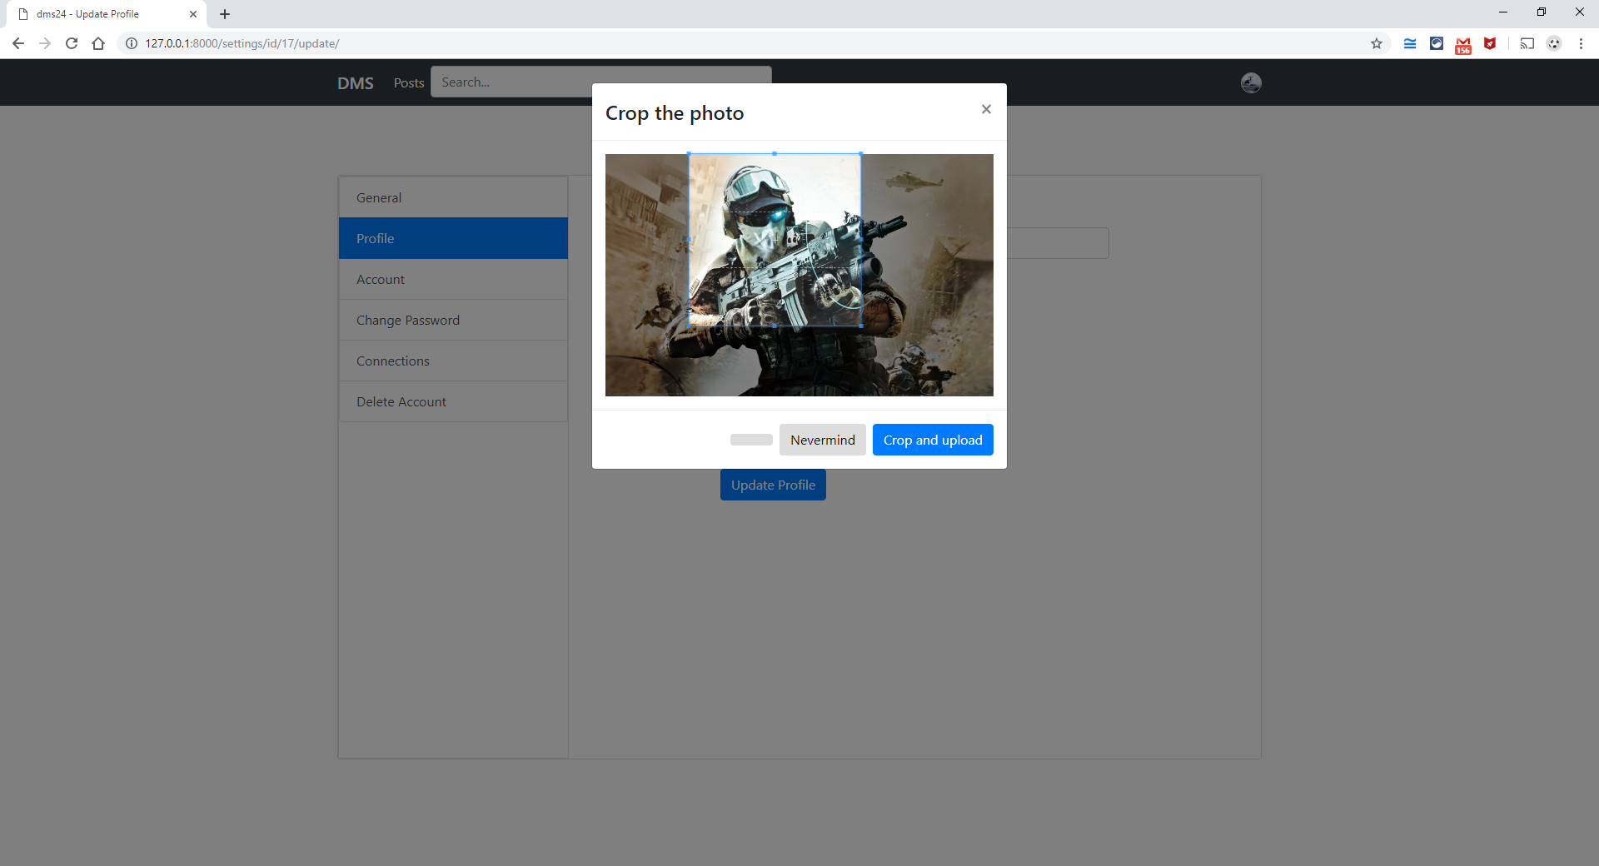Click the DMS brand logo link
This screenshot has width=1599, height=866.
(356, 82)
